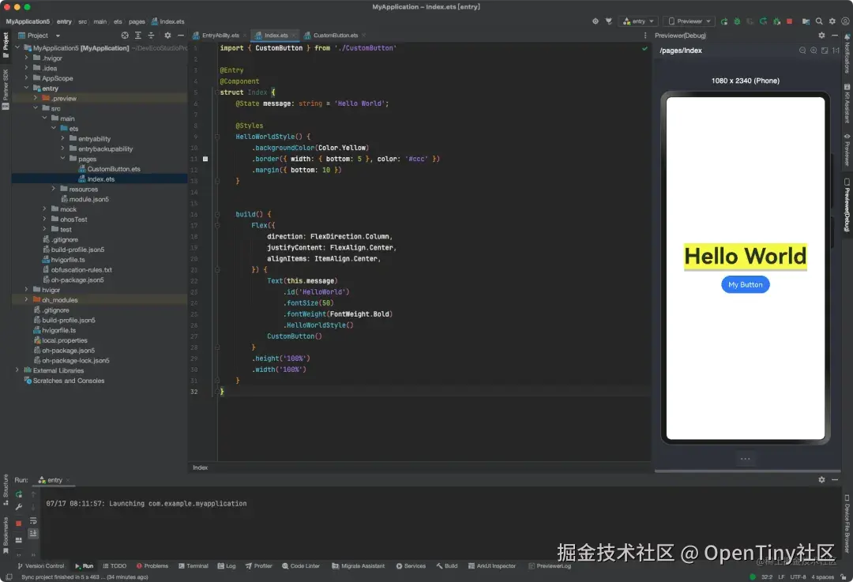Toggle breakpoint marker on line 11

coord(205,159)
